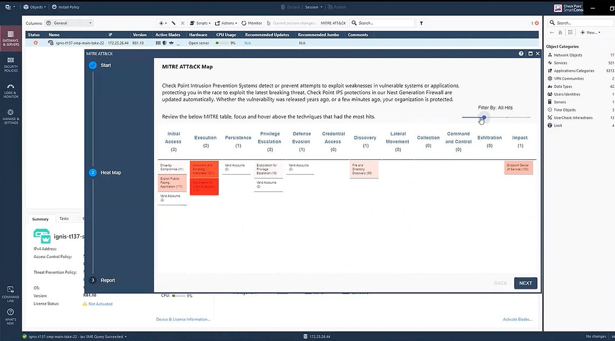
Task: Switch to the Tasks tab
Action: tap(64, 219)
